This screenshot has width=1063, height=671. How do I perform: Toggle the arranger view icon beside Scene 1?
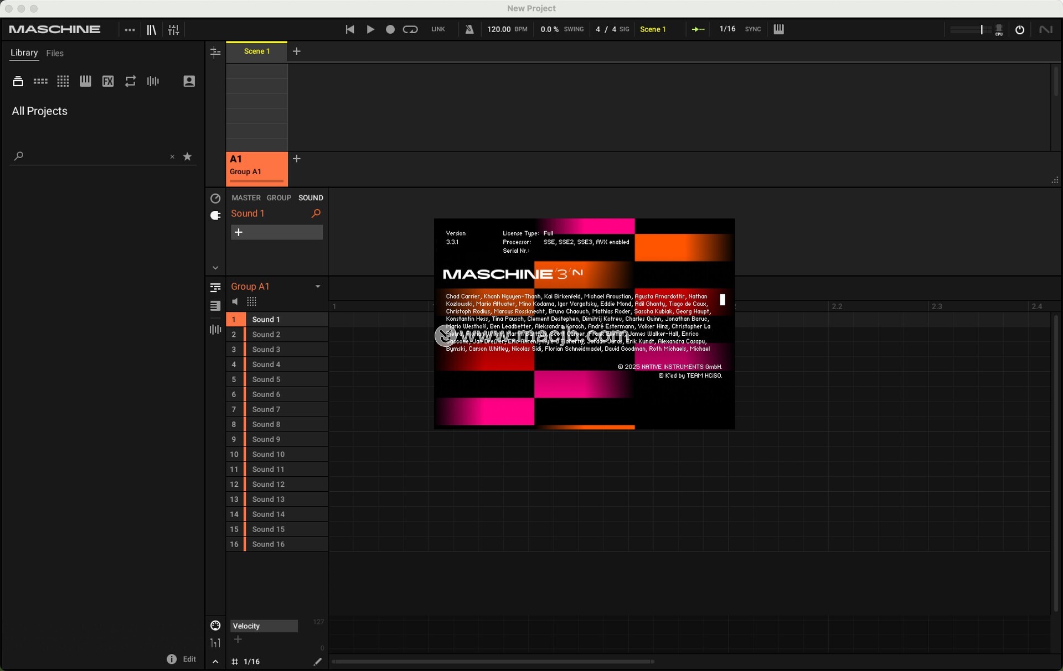point(215,52)
